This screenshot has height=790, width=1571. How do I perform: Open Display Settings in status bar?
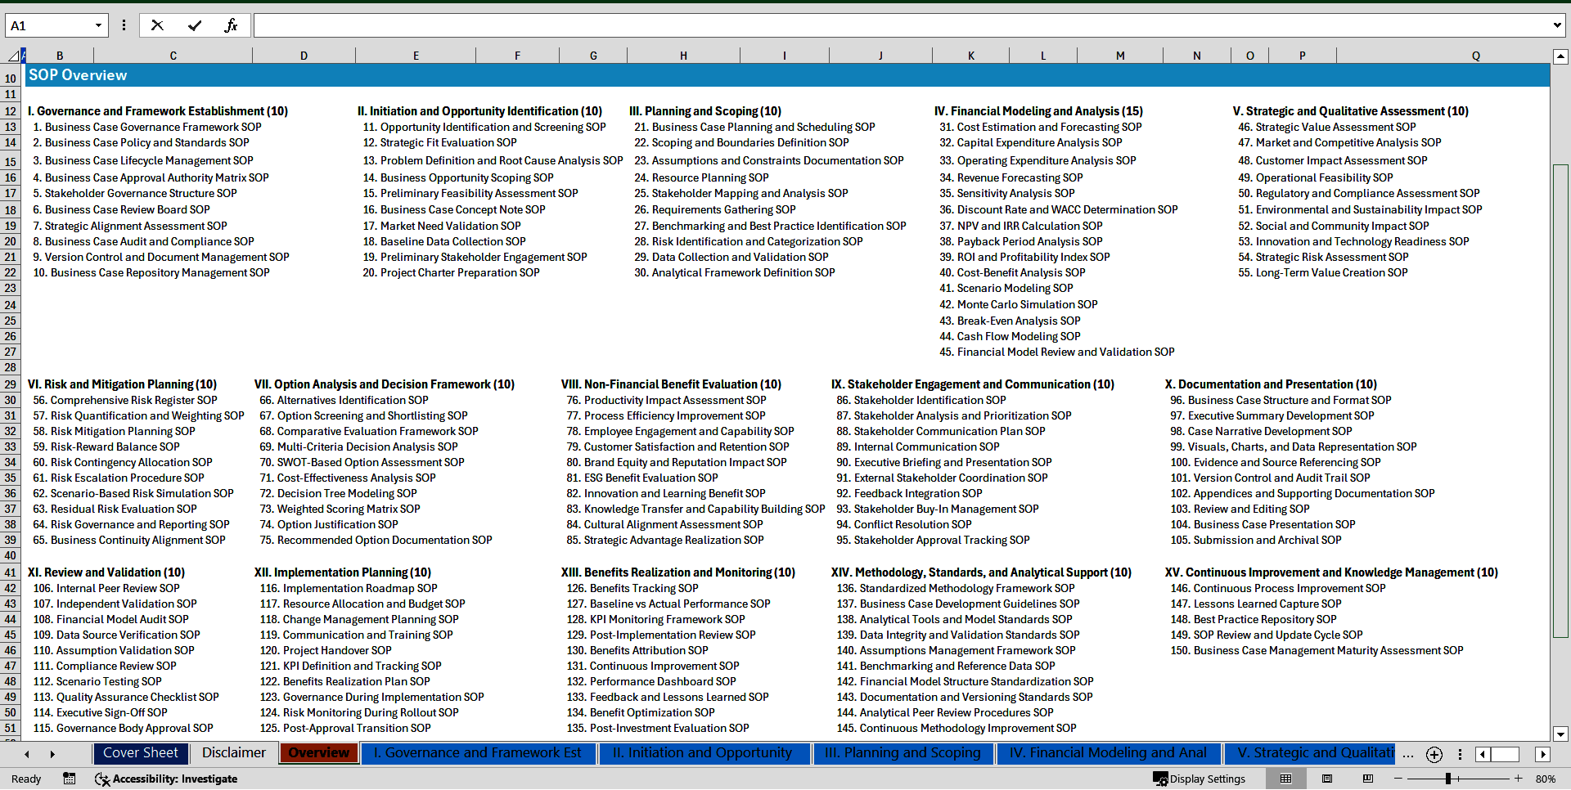(1200, 779)
